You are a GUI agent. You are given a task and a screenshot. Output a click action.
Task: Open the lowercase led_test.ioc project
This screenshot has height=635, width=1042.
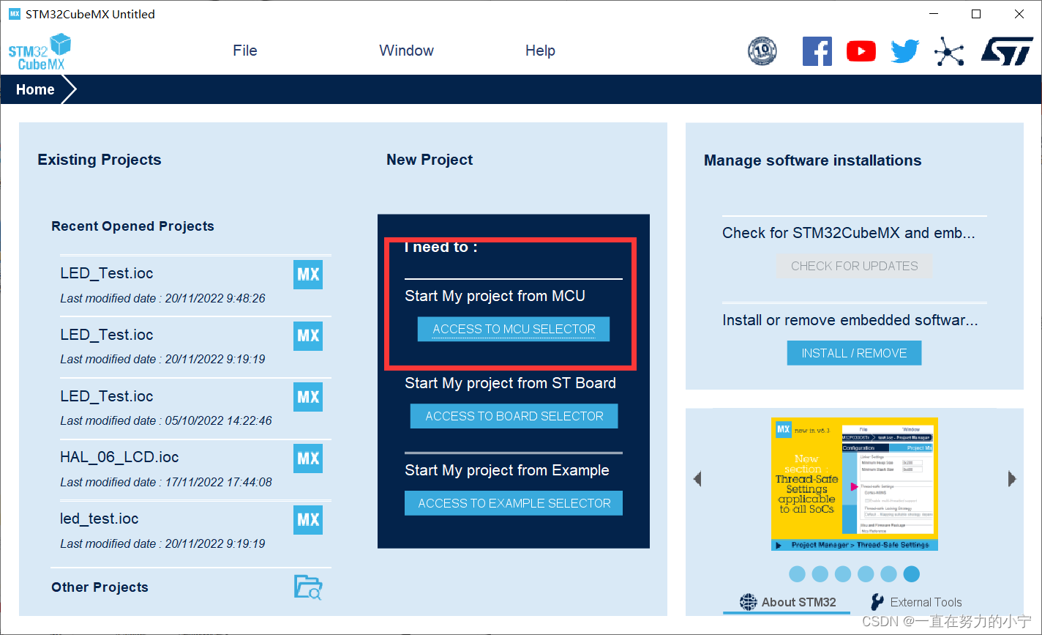pos(191,531)
